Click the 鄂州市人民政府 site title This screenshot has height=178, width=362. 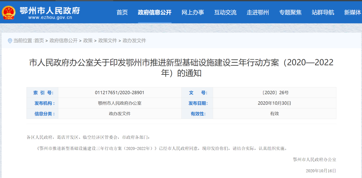[50, 10]
